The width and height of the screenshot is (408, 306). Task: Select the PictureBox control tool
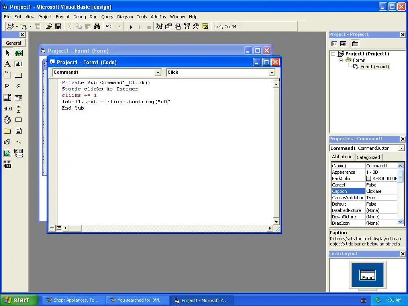coord(18,53)
